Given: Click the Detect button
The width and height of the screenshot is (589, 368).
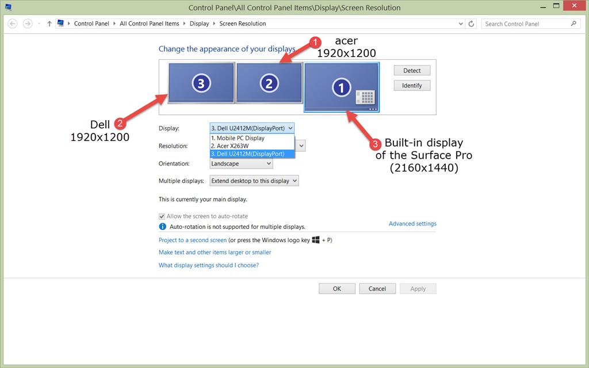Looking at the screenshot, I should click(x=412, y=70).
